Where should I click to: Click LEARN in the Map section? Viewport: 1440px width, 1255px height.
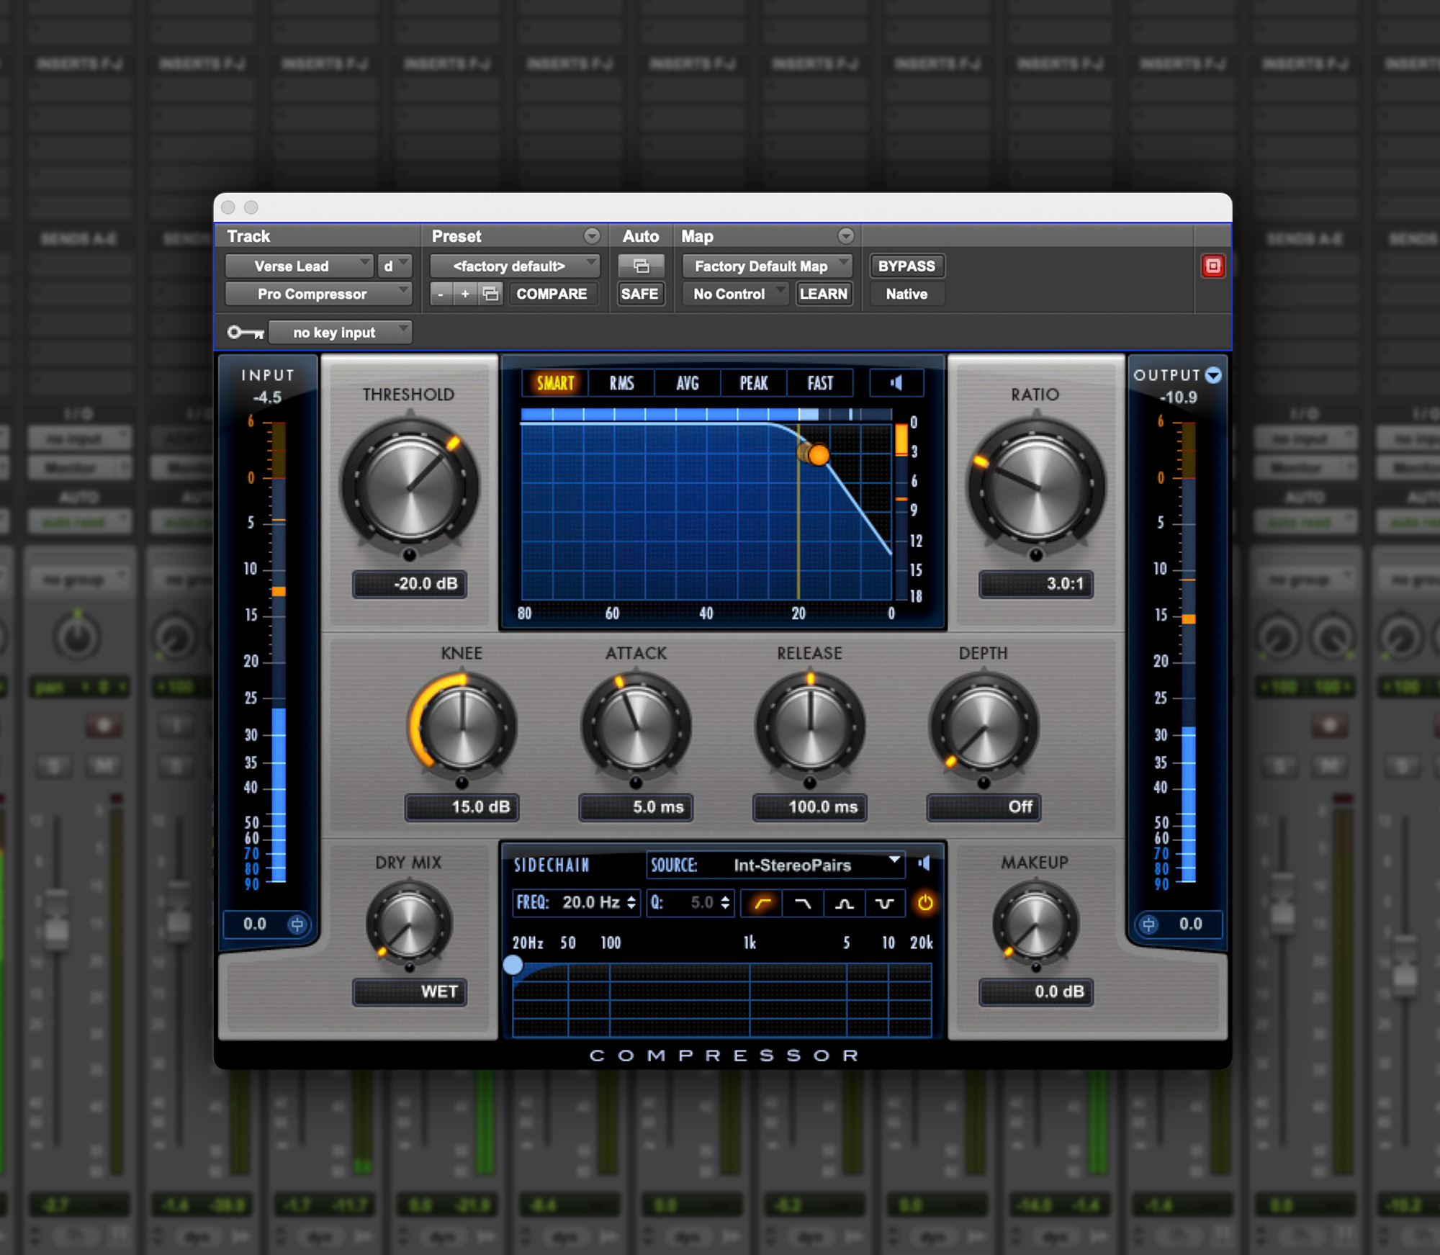[x=824, y=294]
